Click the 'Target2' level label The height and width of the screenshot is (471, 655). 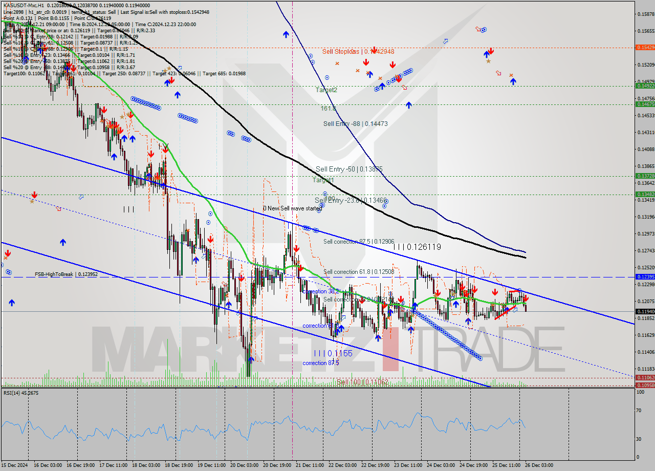coord(326,90)
